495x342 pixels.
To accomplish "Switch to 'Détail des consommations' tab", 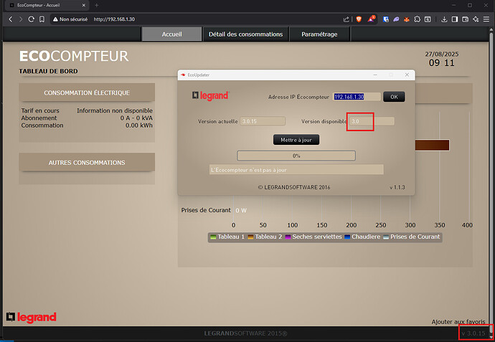I will pyautogui.click(x=245, y=34).
